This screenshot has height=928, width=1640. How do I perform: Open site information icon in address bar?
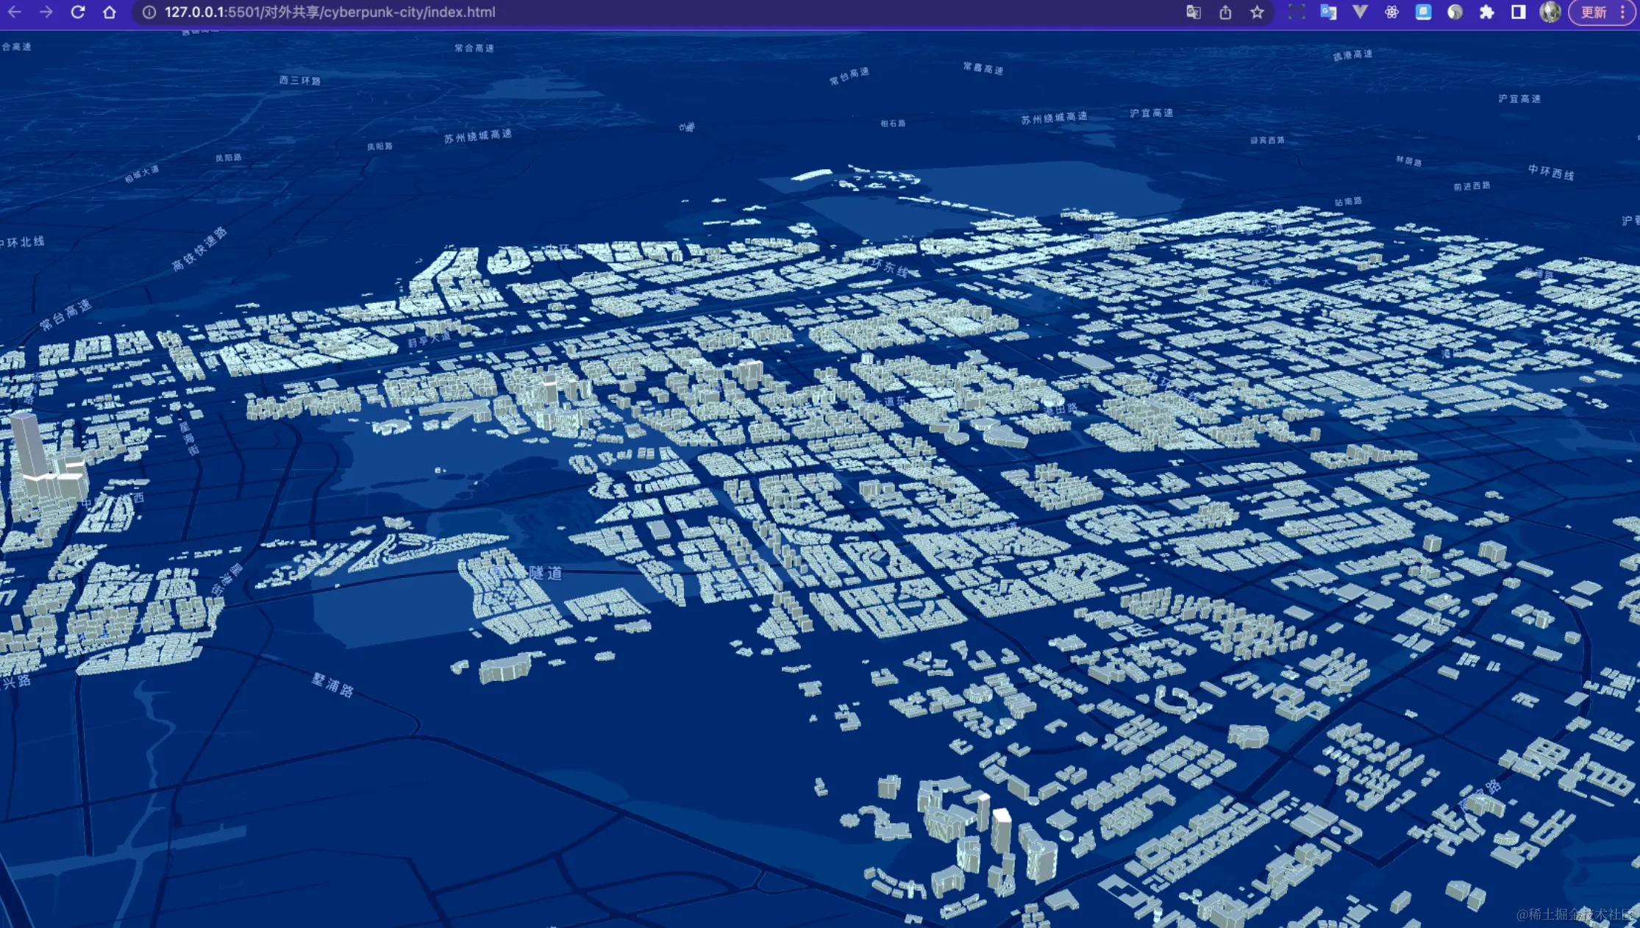click(x=149, y=12)
